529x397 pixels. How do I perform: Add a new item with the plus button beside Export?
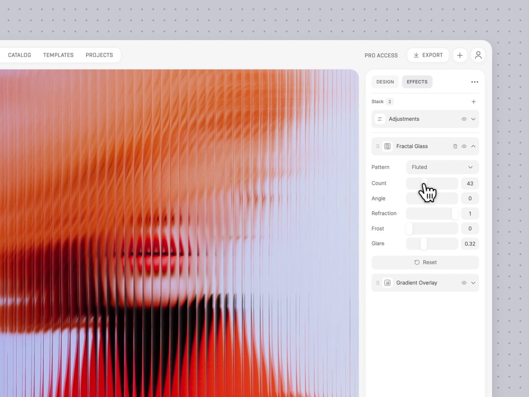click(460, 55)
